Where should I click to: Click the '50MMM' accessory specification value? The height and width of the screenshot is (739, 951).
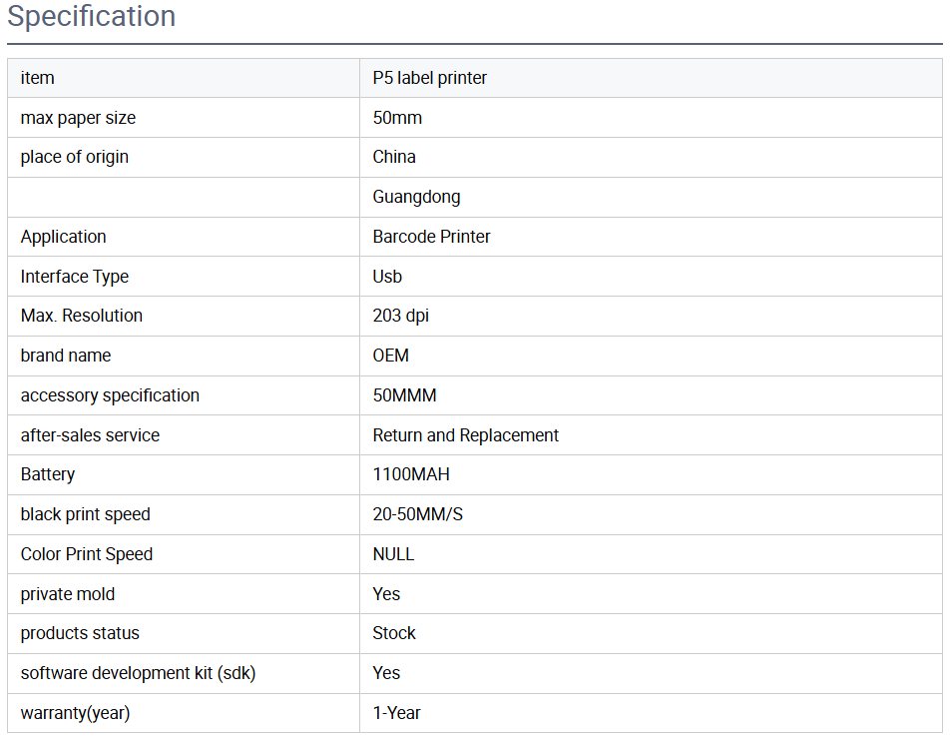[x=404, y=395]
